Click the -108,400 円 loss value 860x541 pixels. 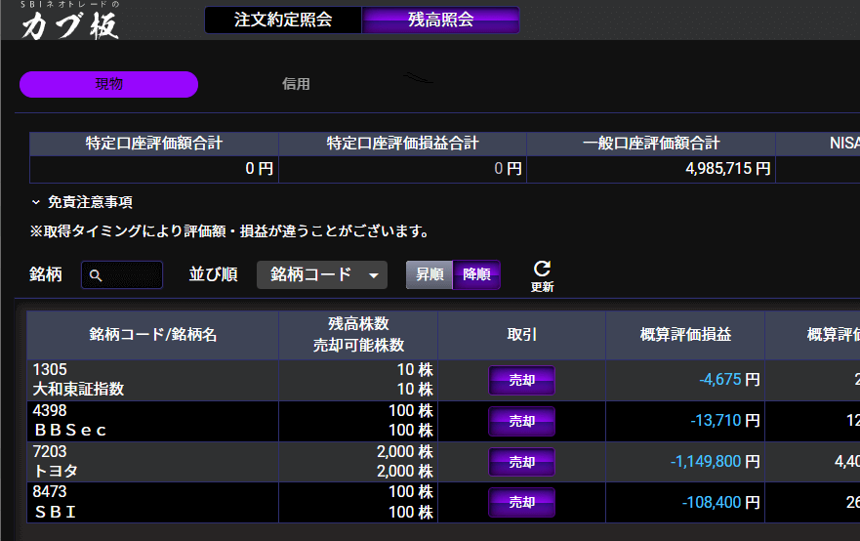pyautogui.click(x=721, y=502)
